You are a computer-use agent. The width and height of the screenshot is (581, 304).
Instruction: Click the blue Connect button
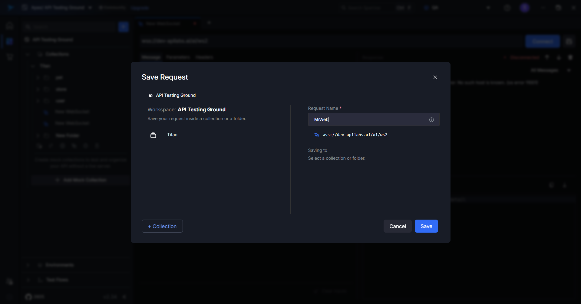click(x=542, y=41)
